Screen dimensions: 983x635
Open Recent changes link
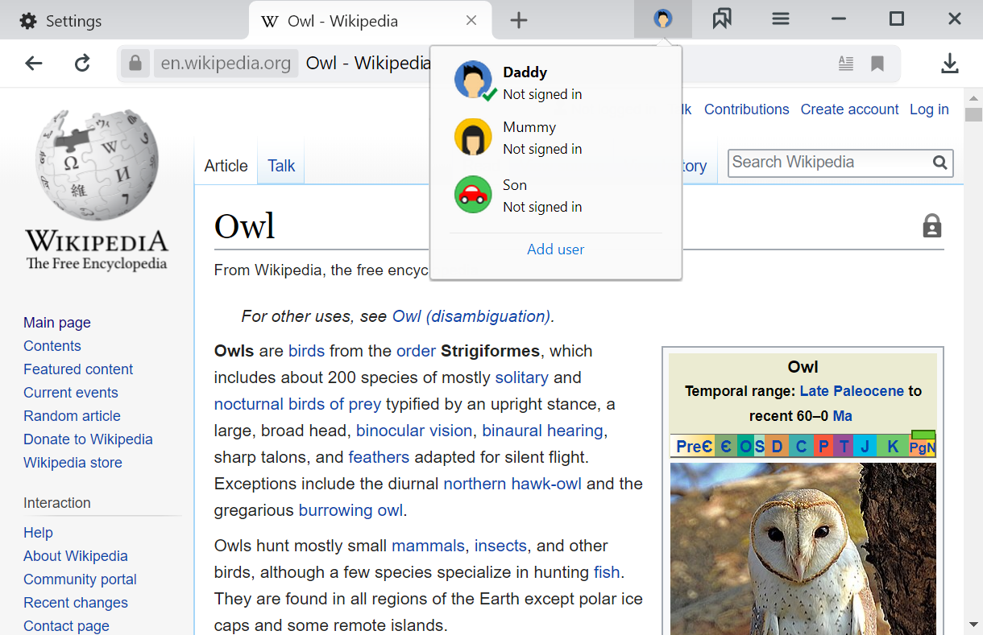[x=76, y=603]
